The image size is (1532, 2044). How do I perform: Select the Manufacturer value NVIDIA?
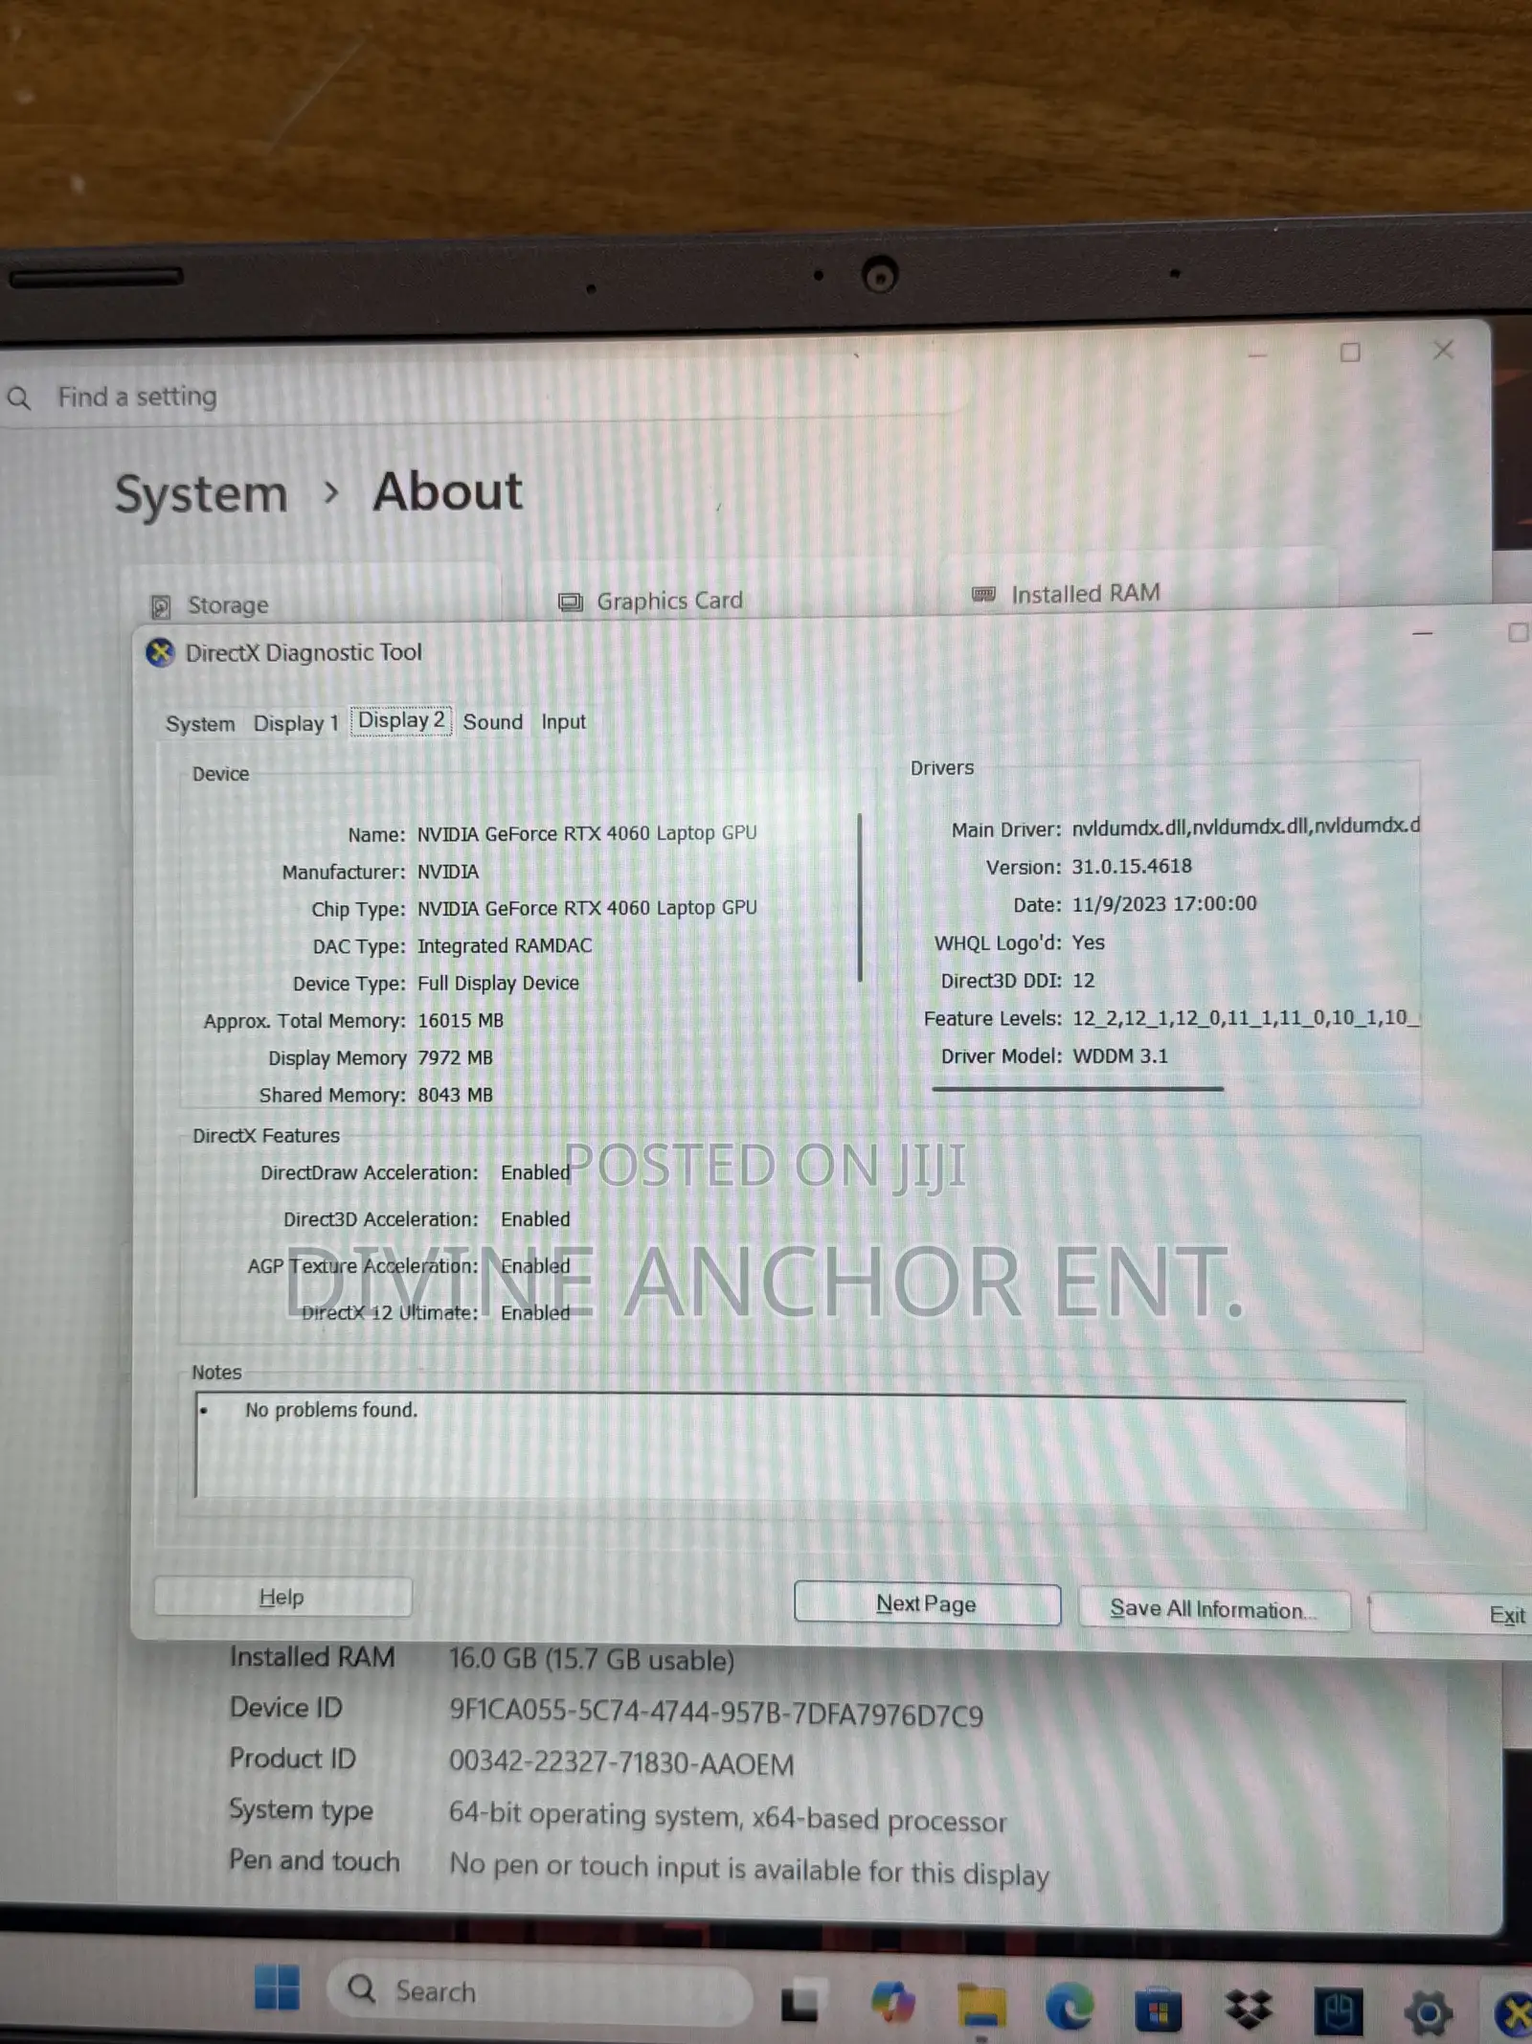pos(448,872)
